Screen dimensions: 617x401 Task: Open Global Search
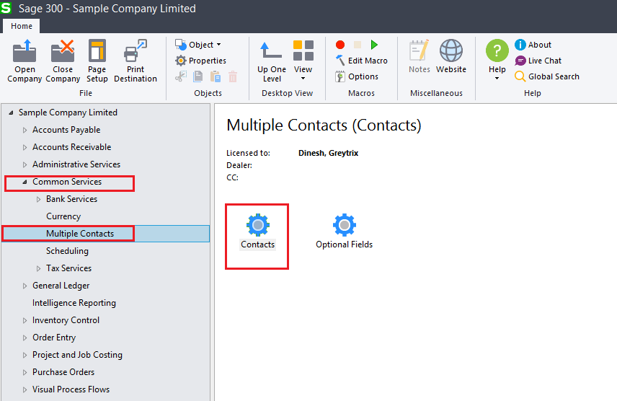547,76
